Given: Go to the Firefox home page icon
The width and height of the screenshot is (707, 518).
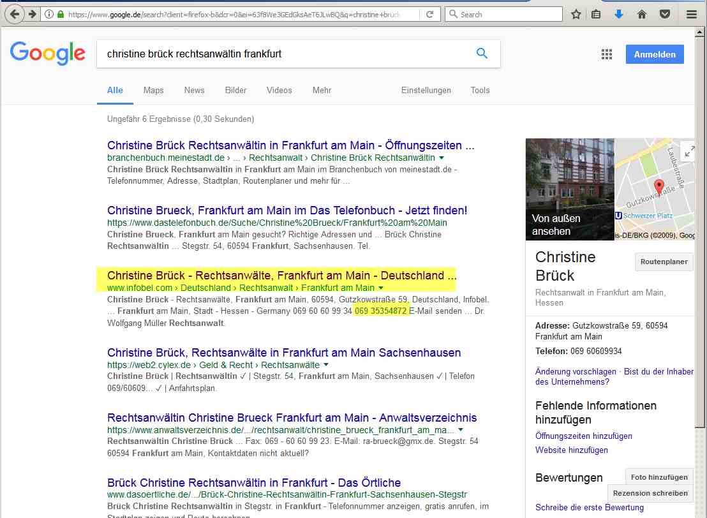Looking at the screenshot, I should pyautogui.click(x=642, y=14).
